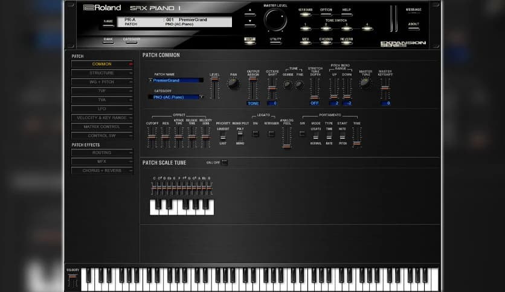
Task: Click the Fine tune knob
Action: (x=299, y=84)
